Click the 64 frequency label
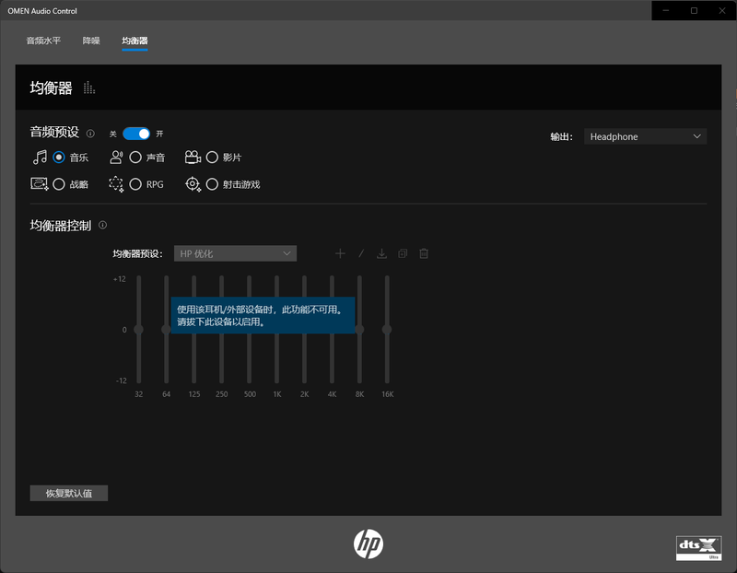Image resolution: width=737 pixels, height=573 pixels. click(x=167, y=394)
